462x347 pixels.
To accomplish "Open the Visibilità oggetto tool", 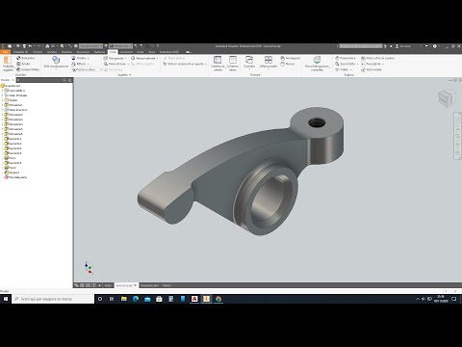I will click(x=9, y=64).
